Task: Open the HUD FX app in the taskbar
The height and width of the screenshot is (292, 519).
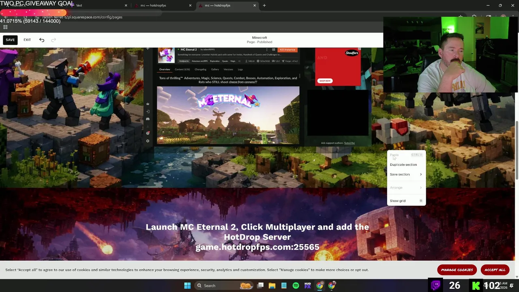Action: [307, 286]
